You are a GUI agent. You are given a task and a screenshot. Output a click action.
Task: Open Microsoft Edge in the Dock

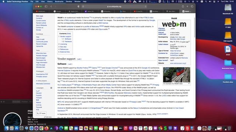click(x=61, y=128)
